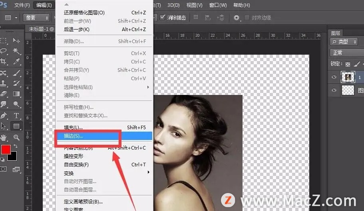The image size is (364, 211).
Task: Toggle lock image pixels brush icon
Action: [x=357, y=64]
